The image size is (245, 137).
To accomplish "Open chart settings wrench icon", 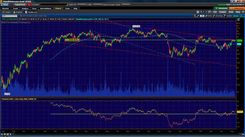I will tap(198, 16).
